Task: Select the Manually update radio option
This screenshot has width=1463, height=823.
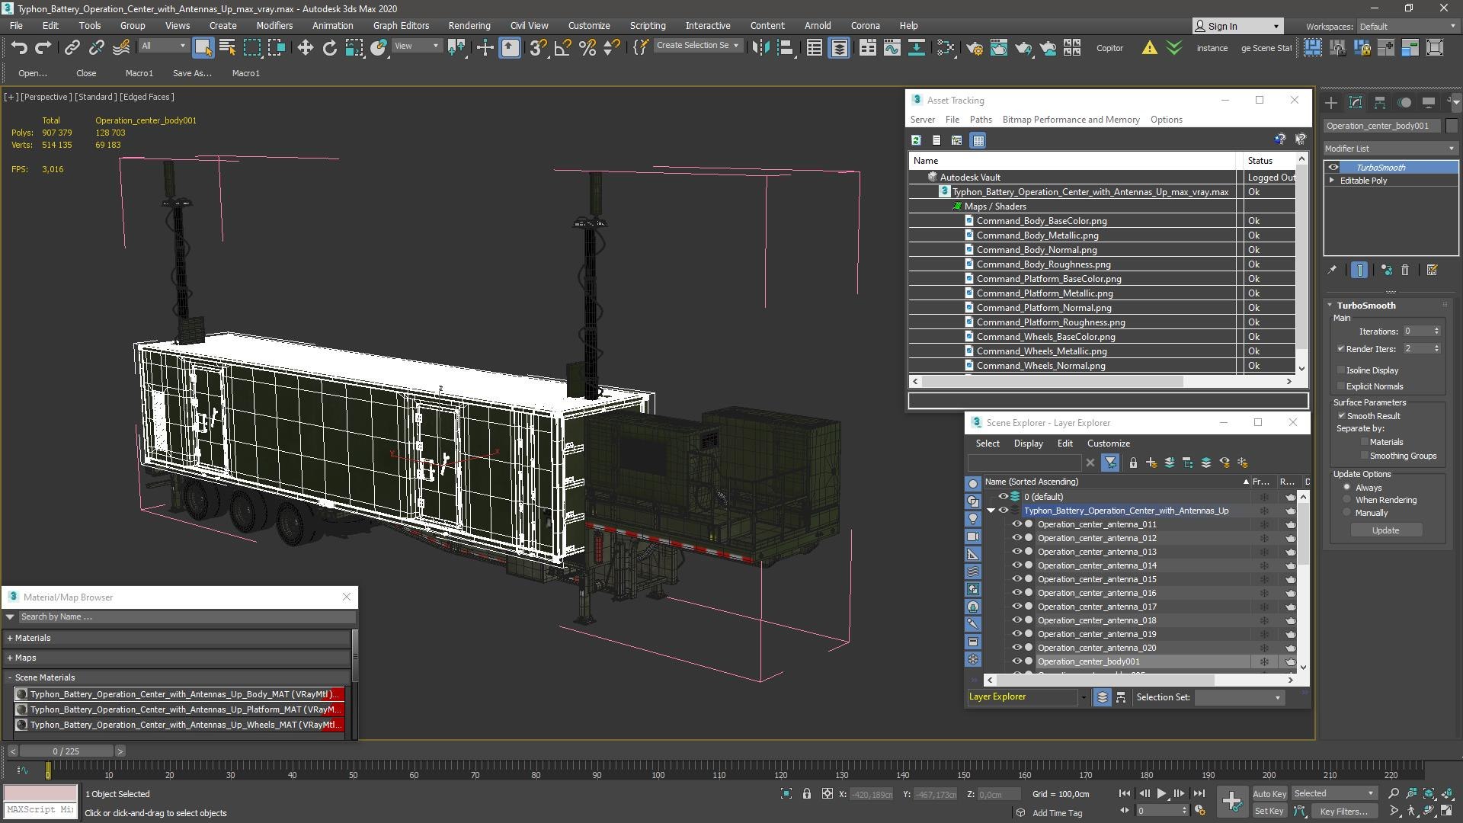Action: click(x=1347, y=513)
